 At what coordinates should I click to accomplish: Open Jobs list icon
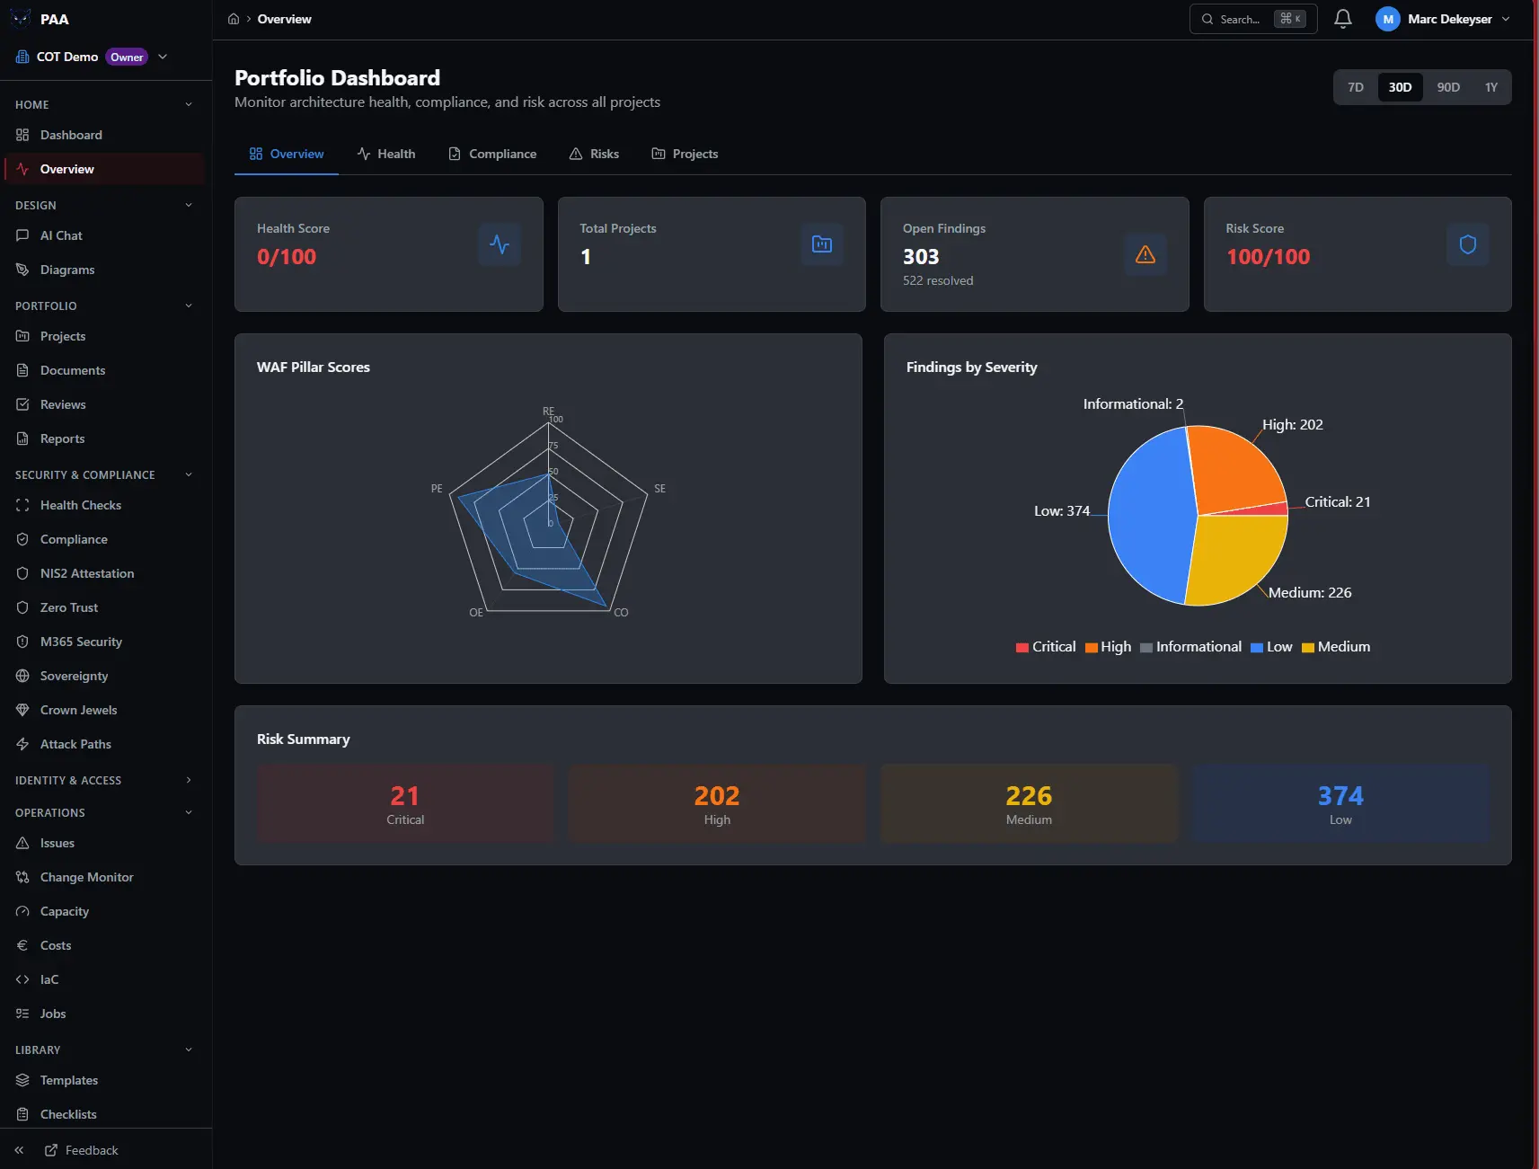[x=22, y=1014]
